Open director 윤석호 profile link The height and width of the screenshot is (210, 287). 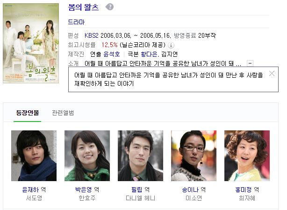112,54
